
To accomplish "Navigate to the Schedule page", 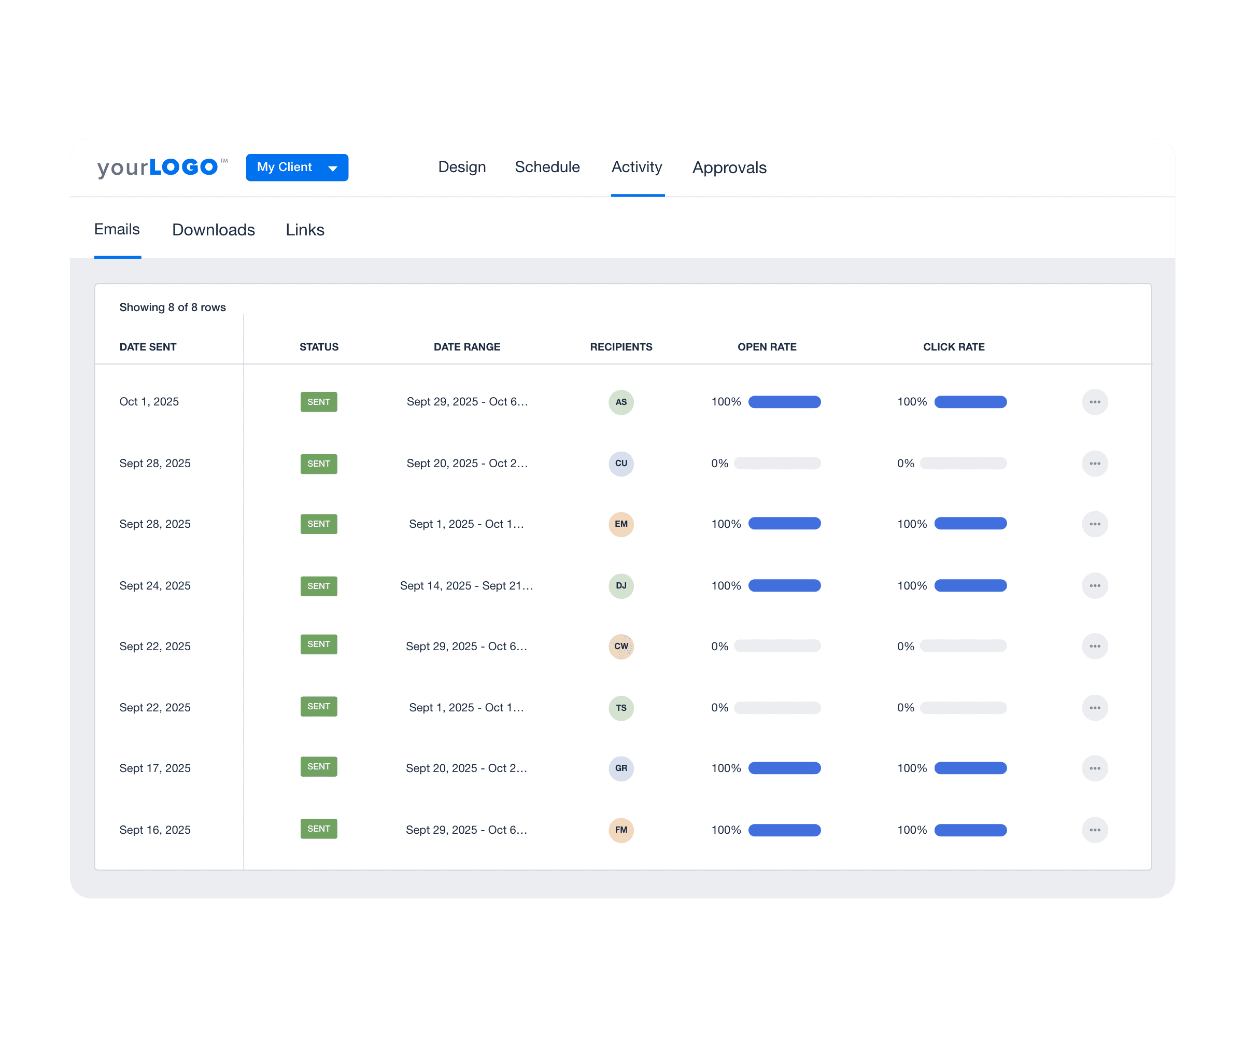I will [x=547, y=167].
